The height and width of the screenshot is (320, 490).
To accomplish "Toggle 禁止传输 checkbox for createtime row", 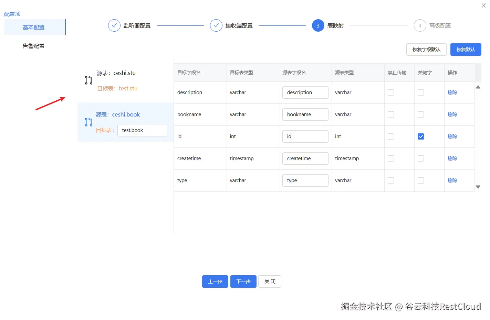I will 391,158.
